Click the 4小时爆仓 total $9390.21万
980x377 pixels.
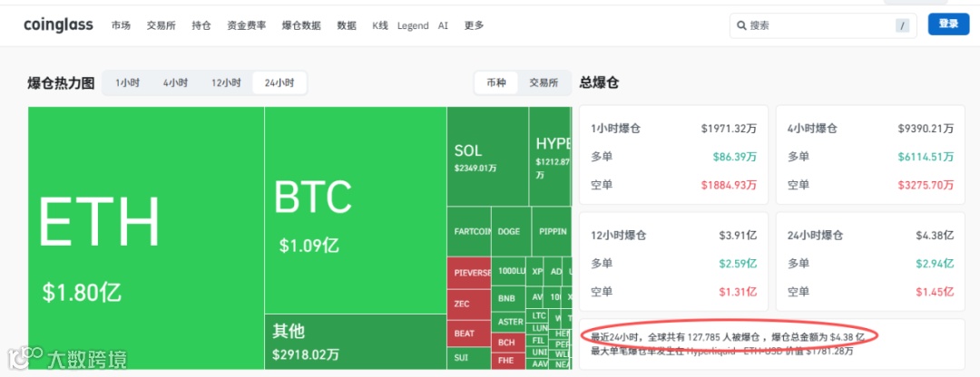coord(926,129)
